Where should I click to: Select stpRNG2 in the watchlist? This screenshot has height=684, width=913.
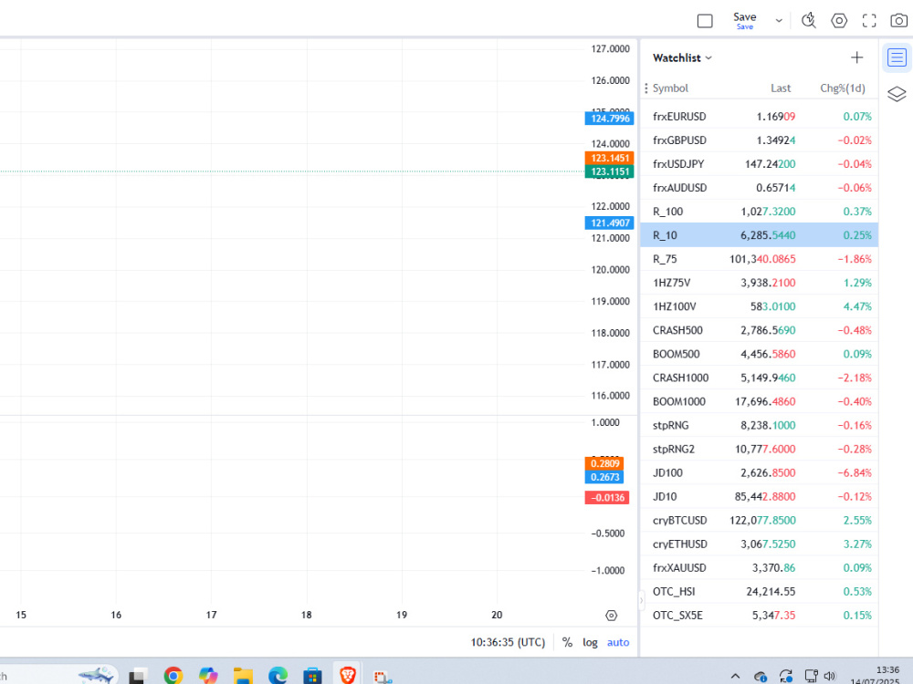click(759, 449)
